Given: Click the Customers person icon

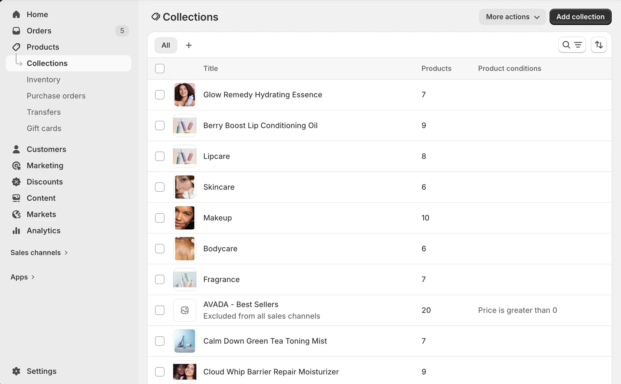Looking at the screenshot, I should click(x=16, y=149).
